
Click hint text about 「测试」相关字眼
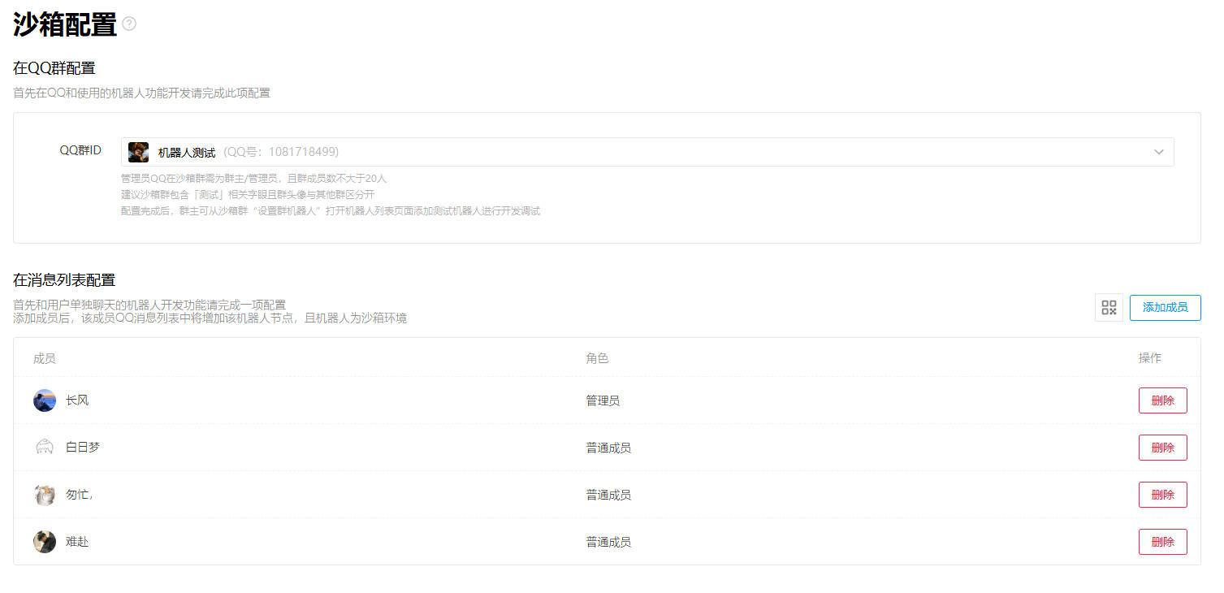(248, 194)
